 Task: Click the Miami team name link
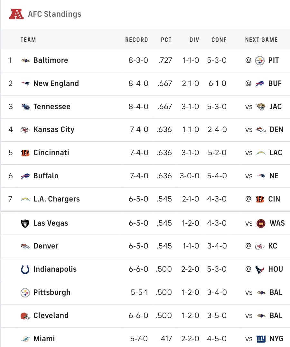(x=44, y=339)
